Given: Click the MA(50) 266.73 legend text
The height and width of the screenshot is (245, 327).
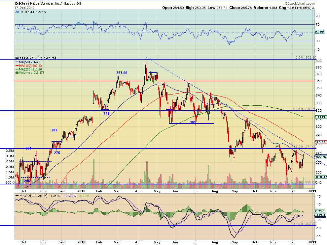Looking at the screenshot, I should (29, 62).
